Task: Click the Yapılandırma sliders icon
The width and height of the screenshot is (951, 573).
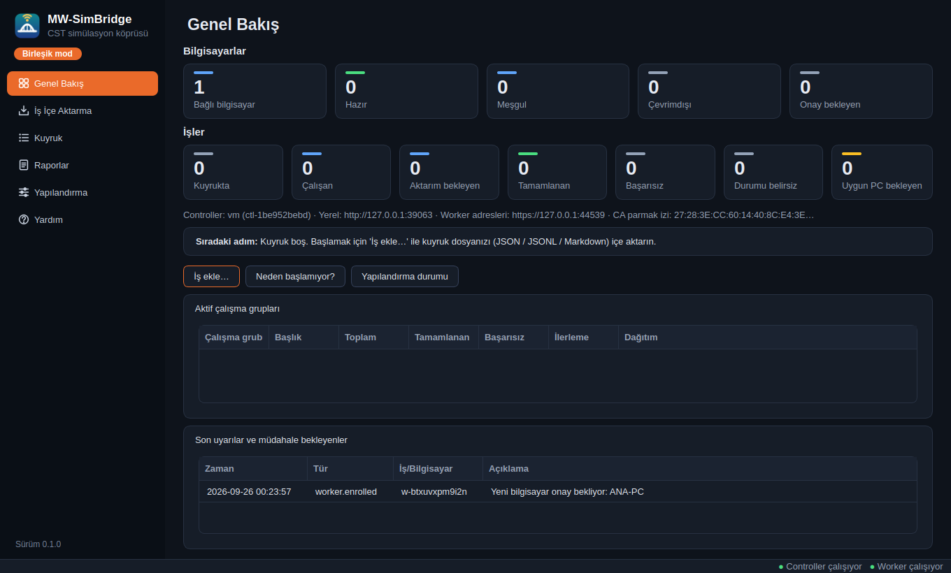Action: [x=24, y=192]
